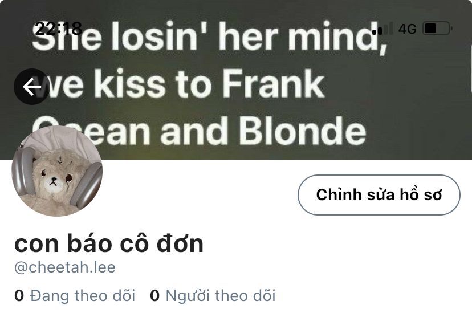Tap the battery icon in status bar
The image size is (472, 329).
tap(437, 29)
